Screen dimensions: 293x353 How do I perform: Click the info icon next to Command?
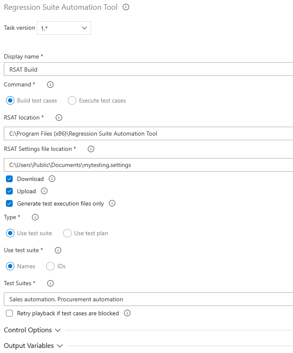click(x=50, y=84)
